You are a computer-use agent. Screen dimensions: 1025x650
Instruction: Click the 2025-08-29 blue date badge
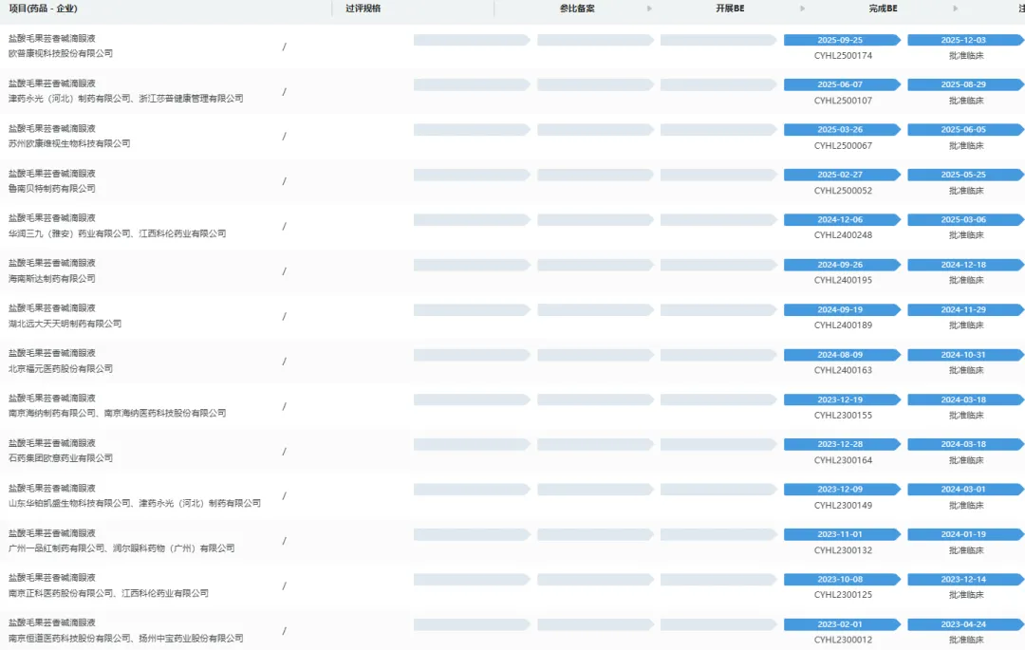(963, 85)
